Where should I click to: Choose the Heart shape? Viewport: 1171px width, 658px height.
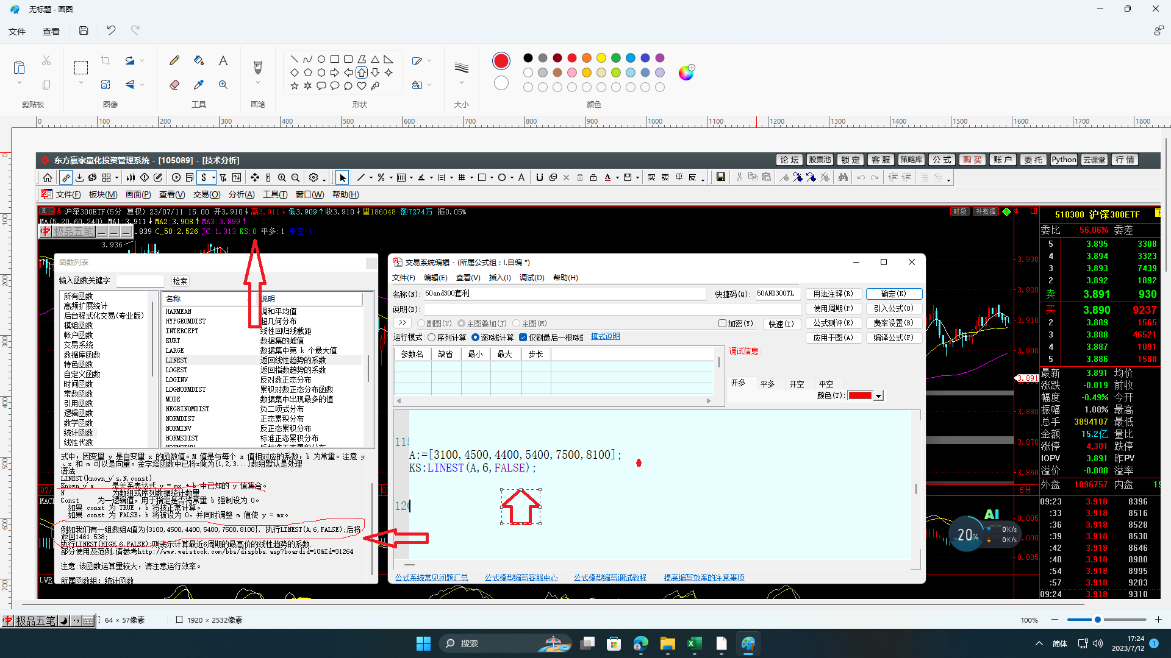pos(362,86)
